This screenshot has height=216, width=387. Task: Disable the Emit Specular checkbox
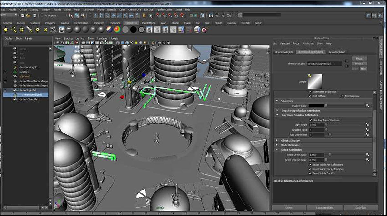tap(343, 96)
